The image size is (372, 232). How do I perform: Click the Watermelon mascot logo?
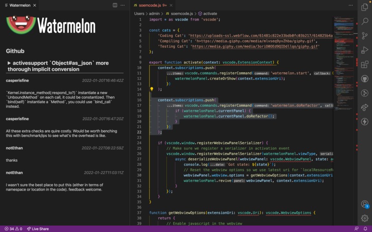[x=21, y=24]
